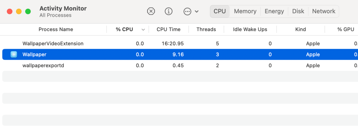Sort by the Process Name column

click(x=56, y=29)
